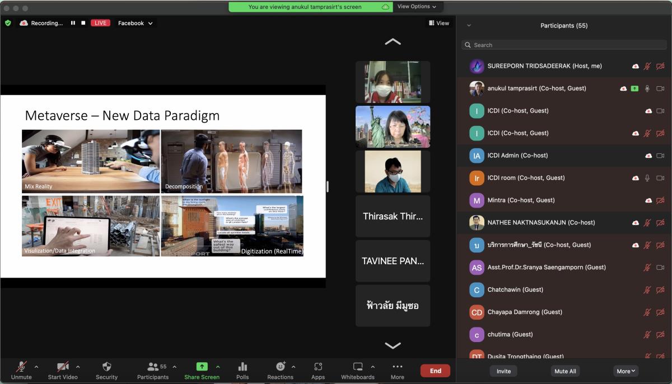
Task: Click the Mute All button
Action: (x=565, y=371)
